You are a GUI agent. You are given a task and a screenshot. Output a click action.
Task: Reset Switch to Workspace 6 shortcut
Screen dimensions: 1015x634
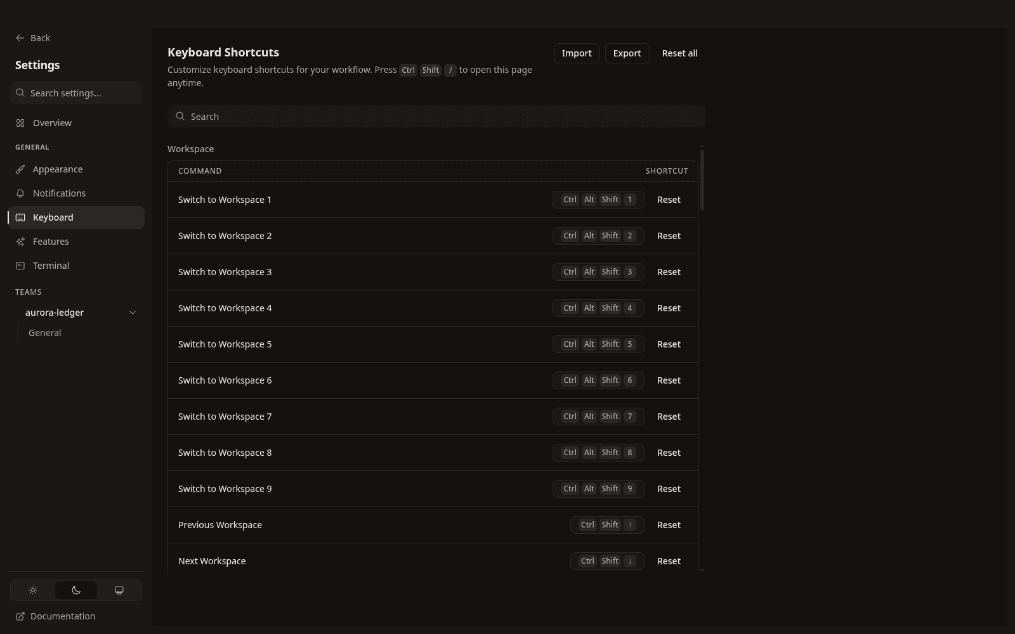tap(669, 380)
